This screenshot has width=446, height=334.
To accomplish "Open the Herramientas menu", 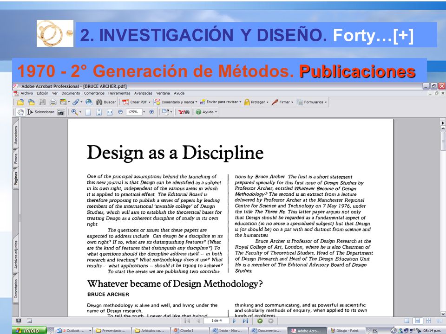I will coord(119,93).
